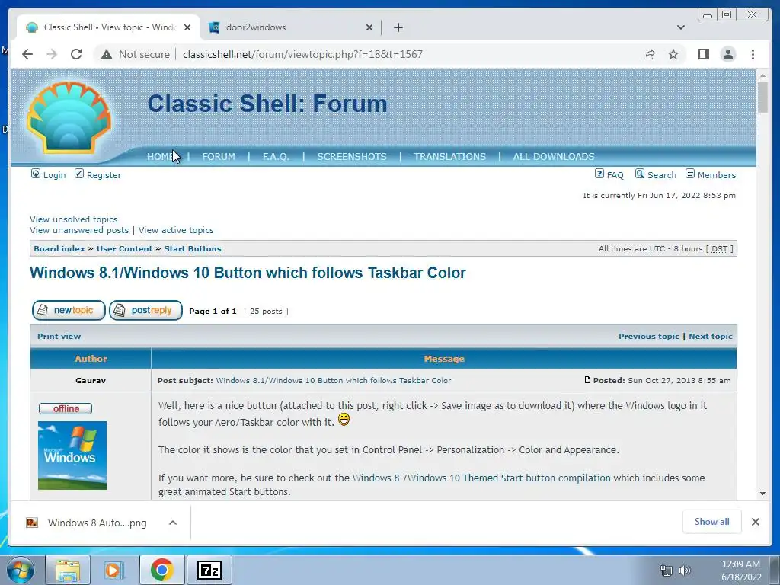Open a new tab with plus button

(398, 27)
